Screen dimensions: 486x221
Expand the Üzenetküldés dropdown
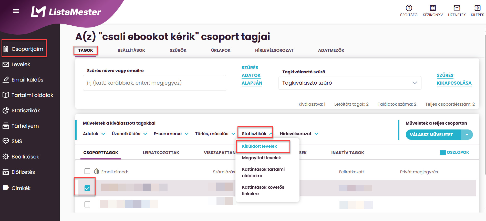[129, 134]
